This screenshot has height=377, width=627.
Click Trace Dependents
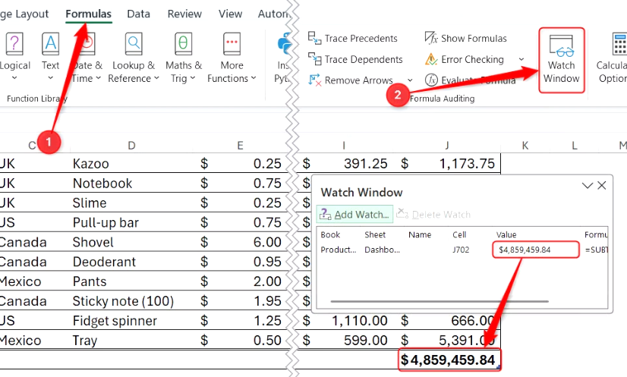[355, 60]
